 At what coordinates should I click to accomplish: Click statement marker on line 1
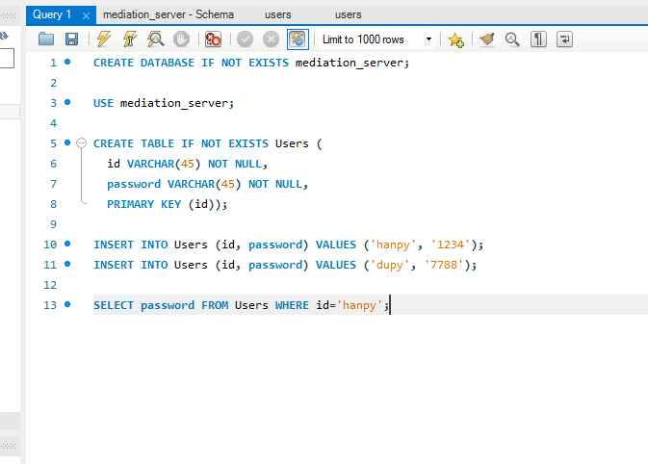click(67, 62)
